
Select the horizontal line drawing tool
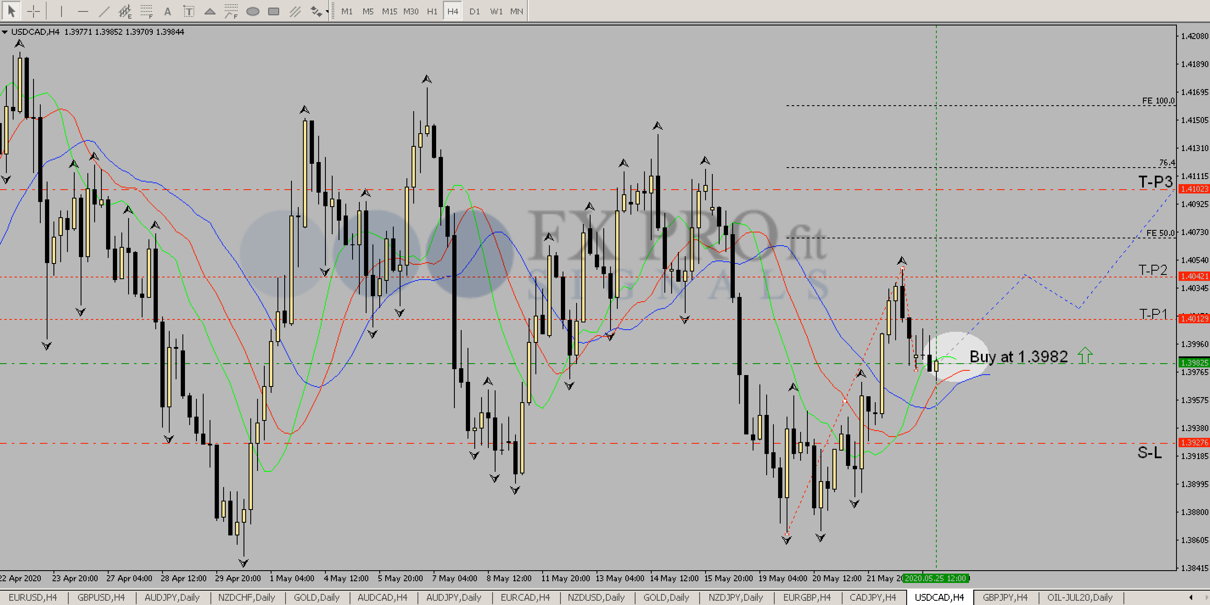coord(83,11)
